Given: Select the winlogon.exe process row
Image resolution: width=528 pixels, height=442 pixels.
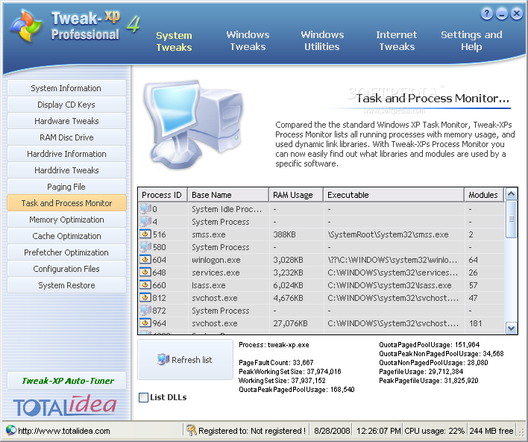Looking at the screenshot, I should point(321,260).
